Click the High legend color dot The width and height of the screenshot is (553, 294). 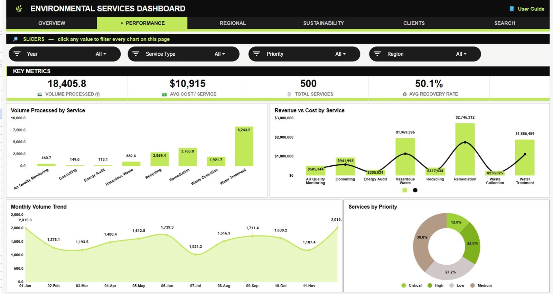pyautogui.click(x=430, y=285)
